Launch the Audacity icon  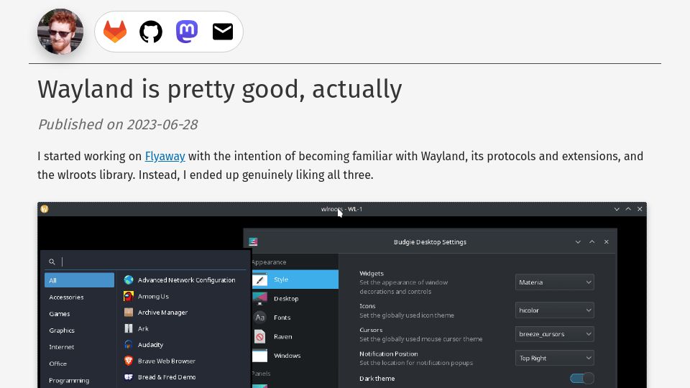[129, 344]
